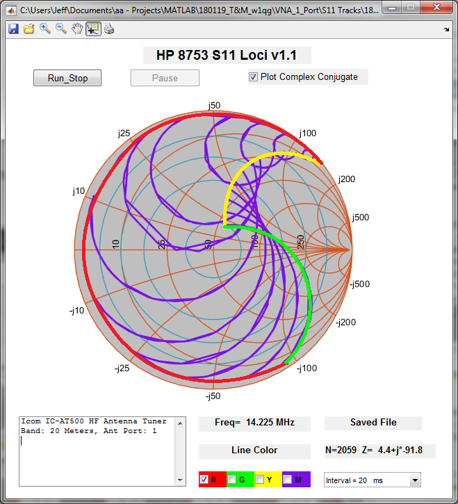458x504 pixels.
Task: Click the Run_Stop button
Action: (67, 78)
